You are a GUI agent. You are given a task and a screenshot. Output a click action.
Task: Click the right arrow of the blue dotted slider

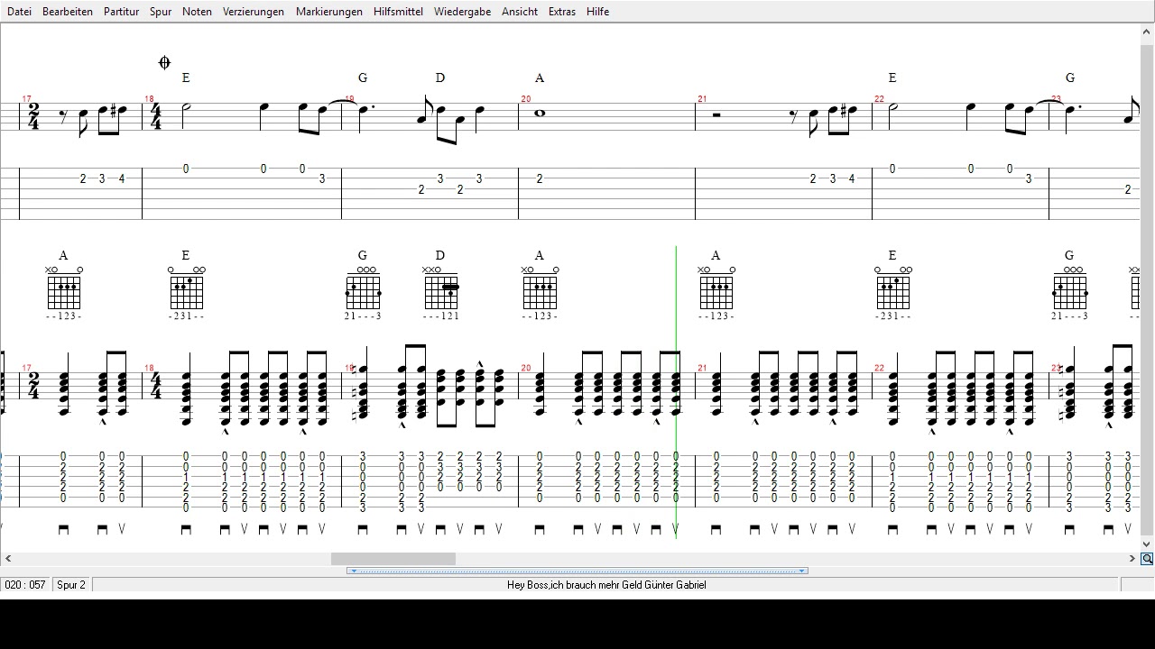pyautogui.click(x=802, y=571)
